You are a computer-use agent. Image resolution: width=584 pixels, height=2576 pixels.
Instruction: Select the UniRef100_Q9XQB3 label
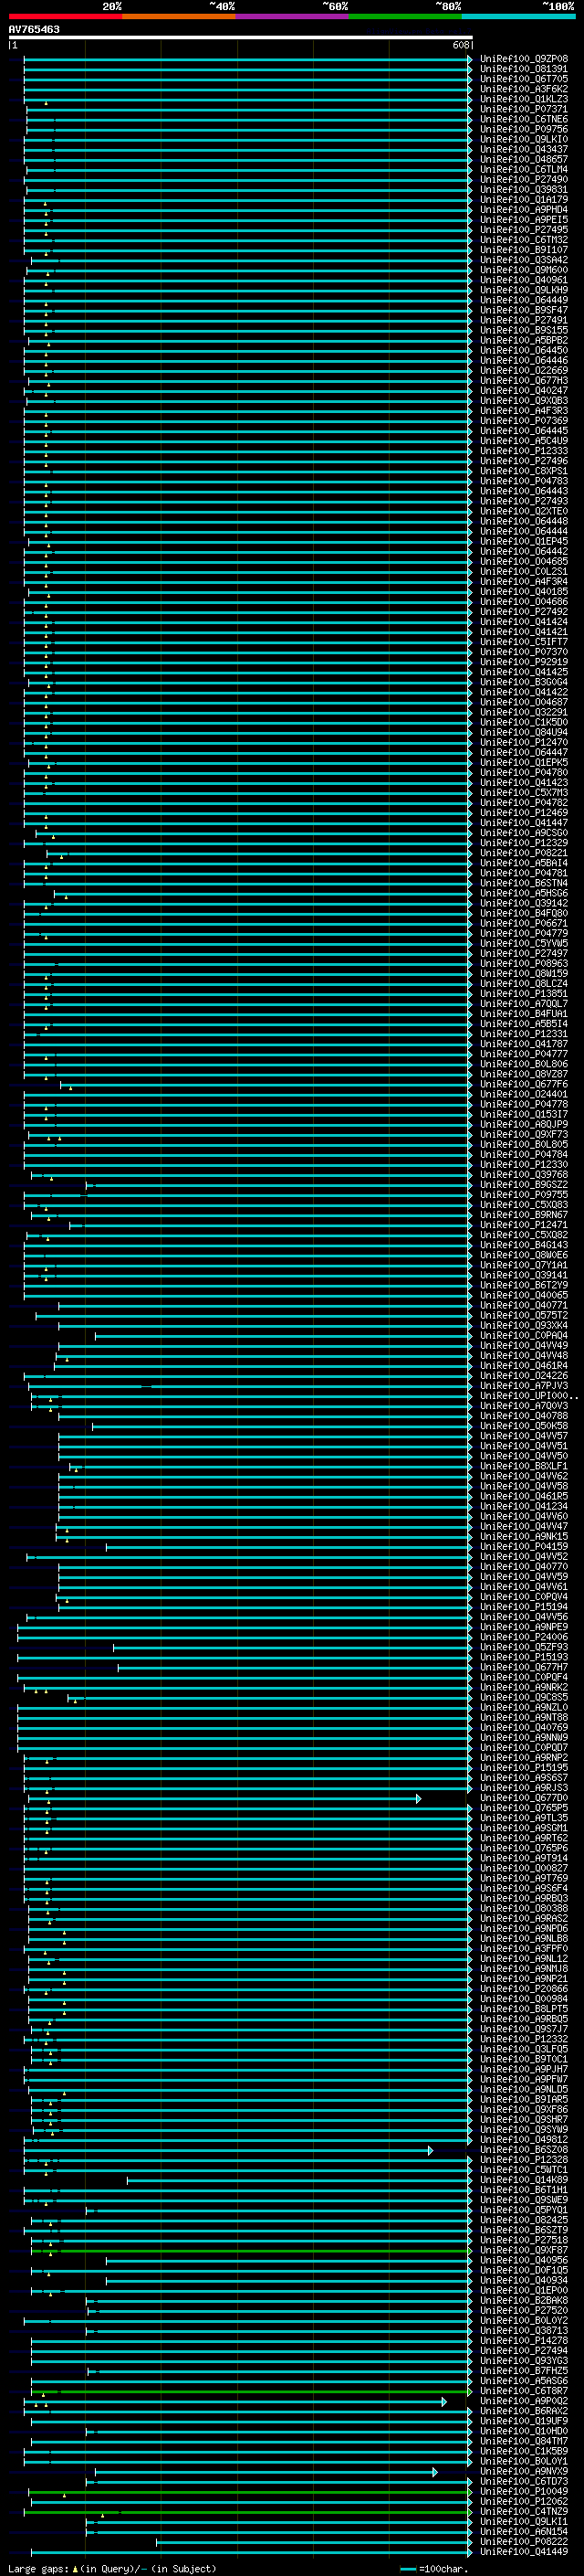click(x=523, y=401)
